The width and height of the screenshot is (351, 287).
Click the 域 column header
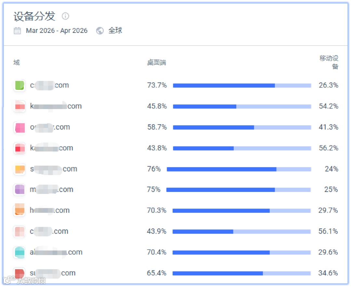[16, 62]
